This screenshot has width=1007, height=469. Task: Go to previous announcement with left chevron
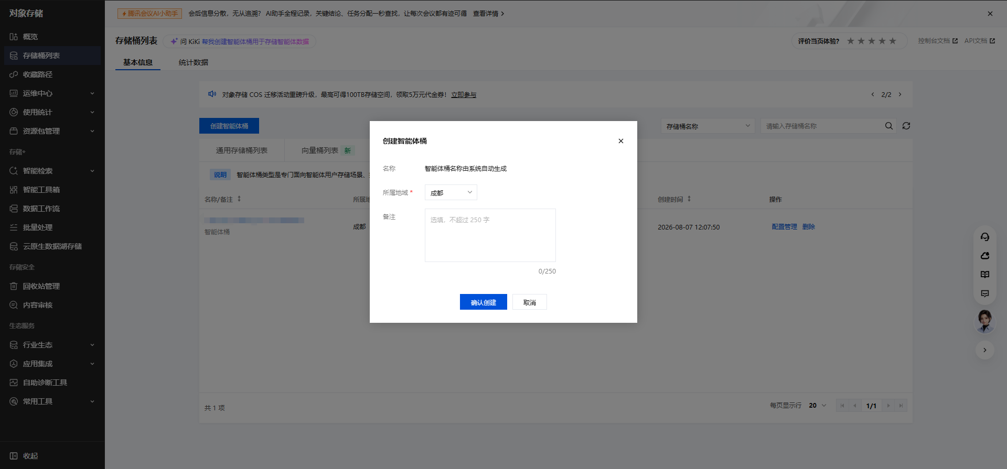point(873,94)
